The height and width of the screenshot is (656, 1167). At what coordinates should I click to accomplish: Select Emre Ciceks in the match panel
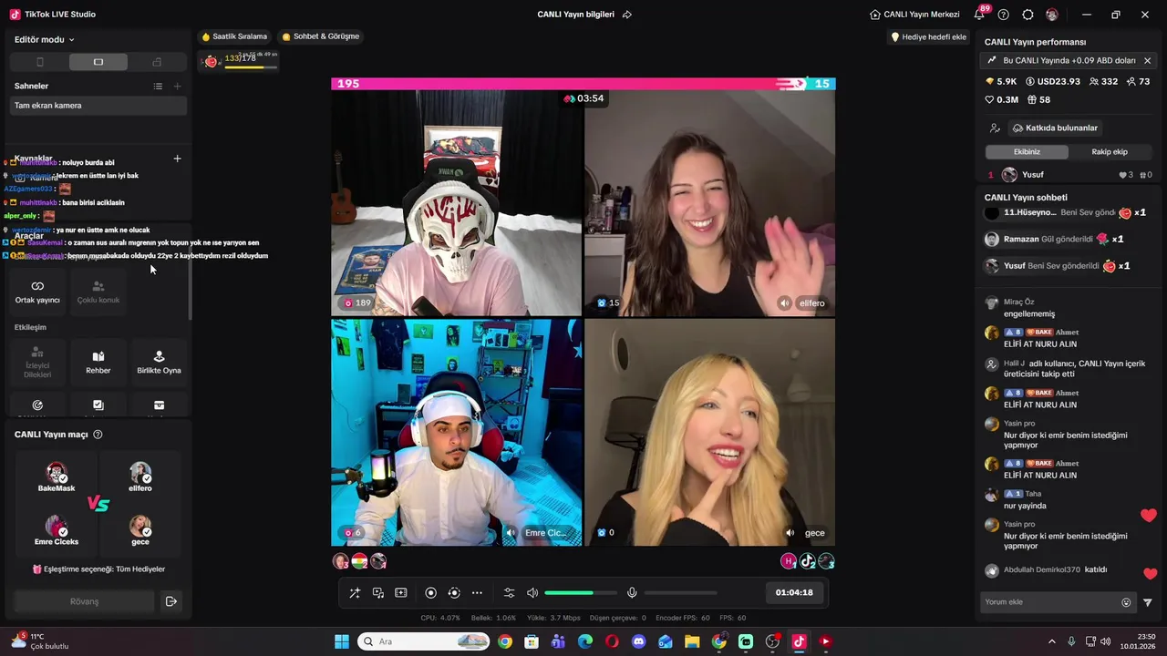click(57, 530)
